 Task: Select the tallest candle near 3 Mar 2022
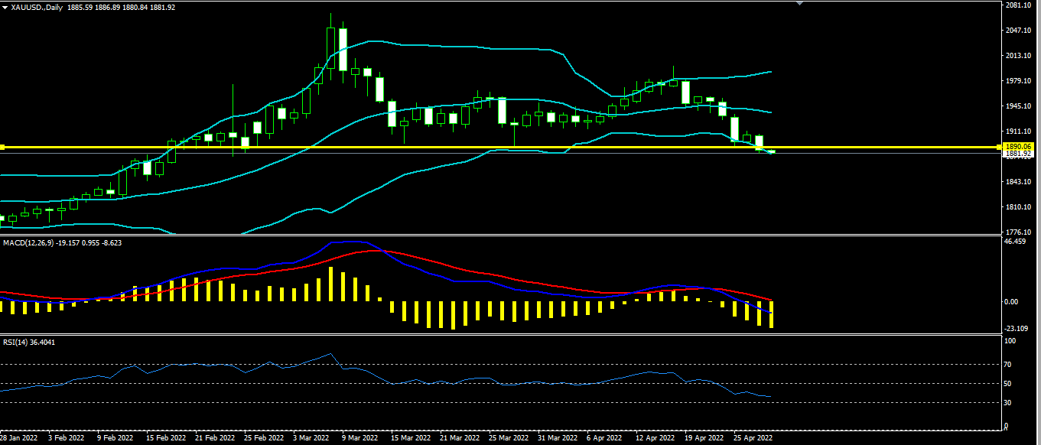pos(330,47)
